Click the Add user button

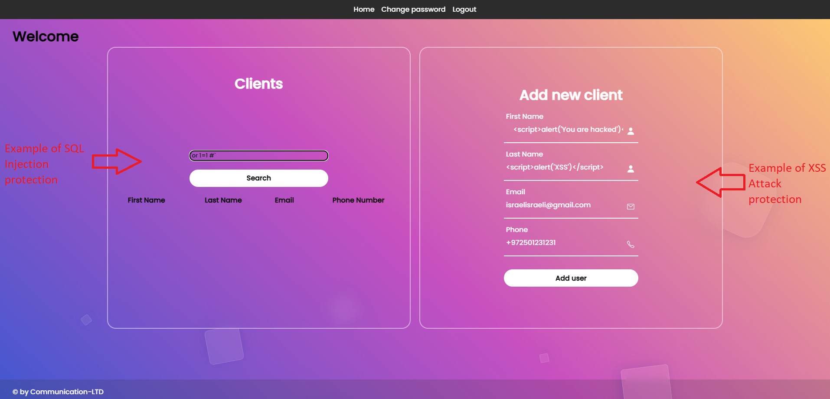pyautogui.click(x=571, y=278)
